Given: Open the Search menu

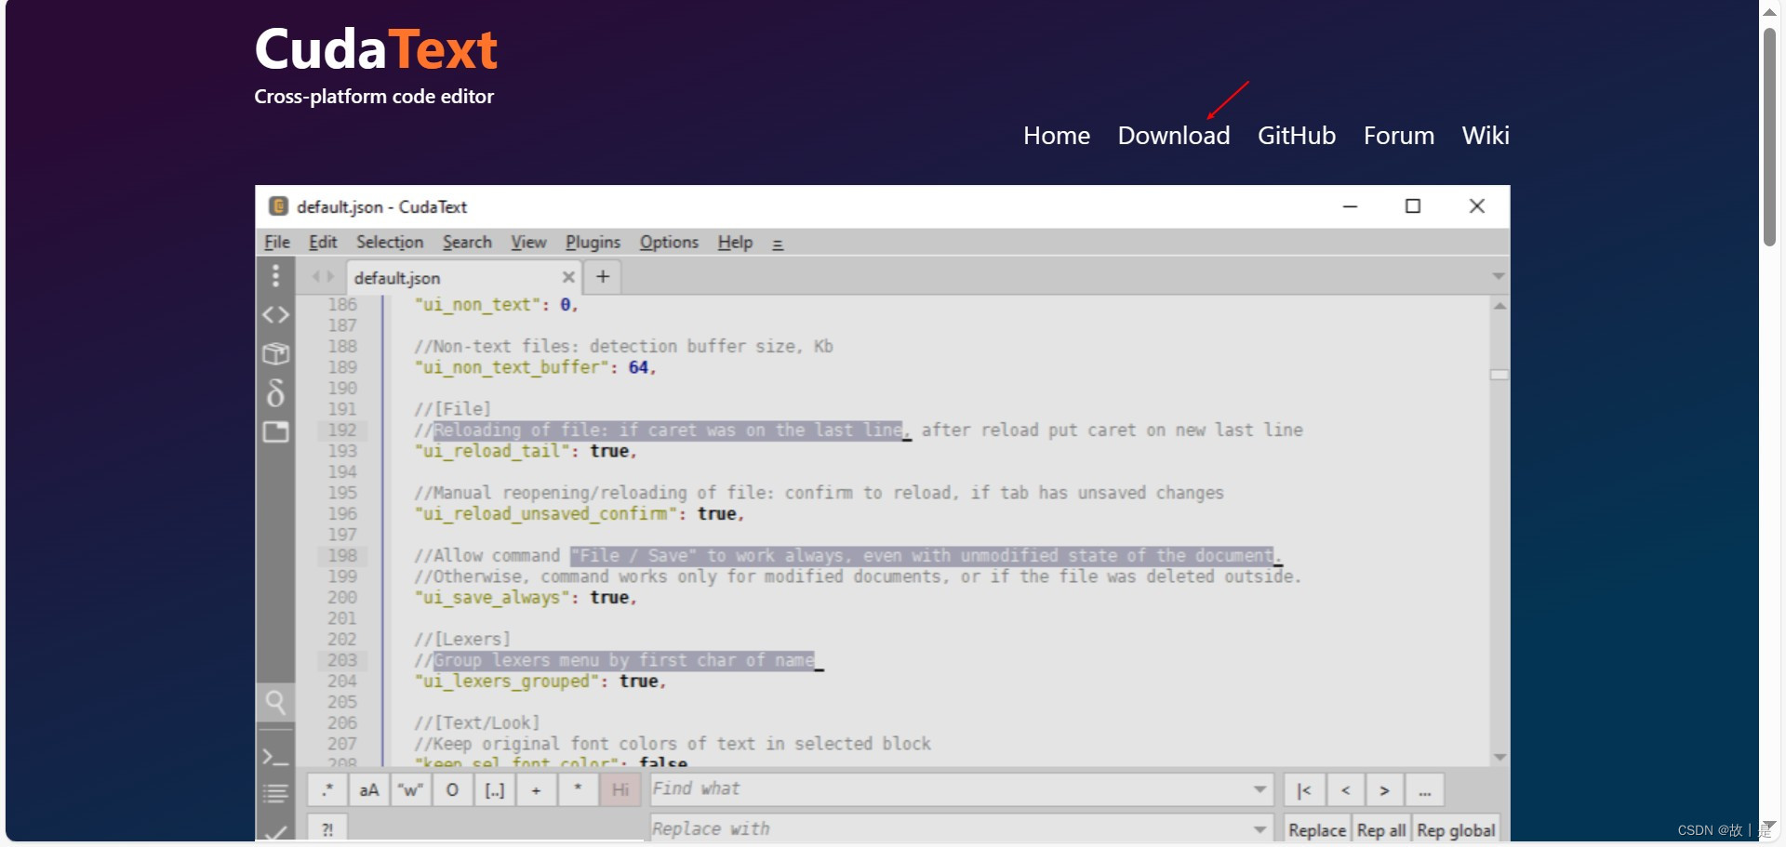Looking at the screenshot, I should 467,243.
